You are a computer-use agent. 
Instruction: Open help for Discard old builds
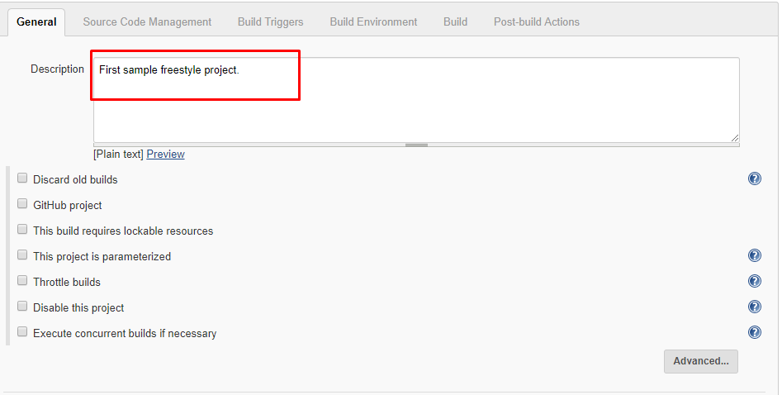754,178
